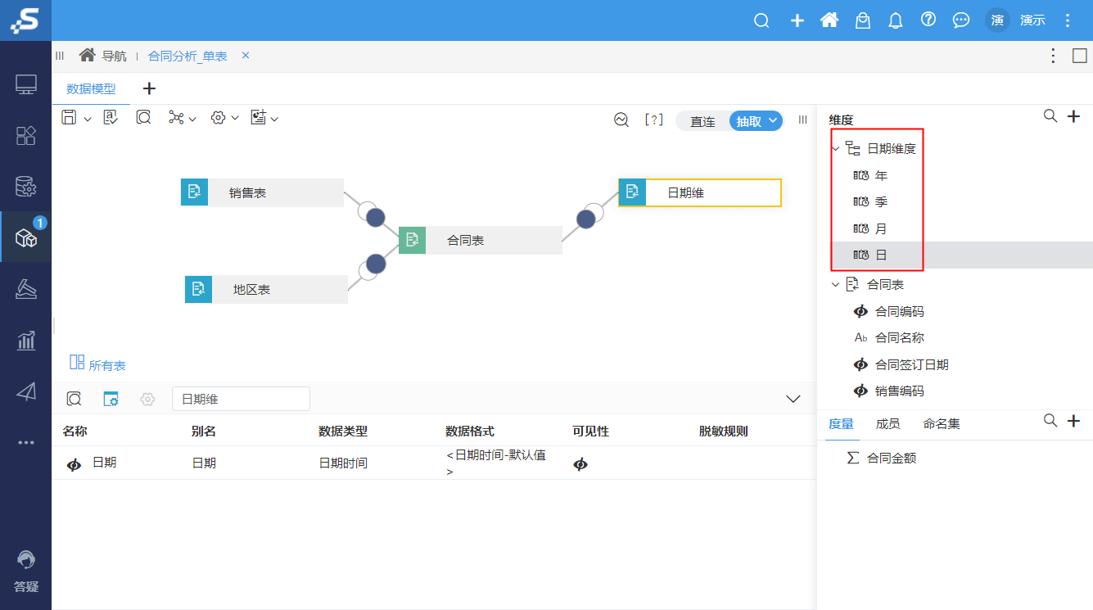Collapse the 合同表 dimension group
Screen dimensions: 1093x610
coord(836,283)
